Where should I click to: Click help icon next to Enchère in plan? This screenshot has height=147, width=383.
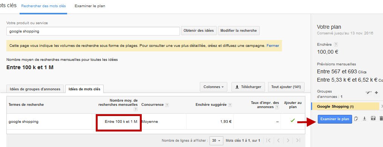tap(336, 45)
